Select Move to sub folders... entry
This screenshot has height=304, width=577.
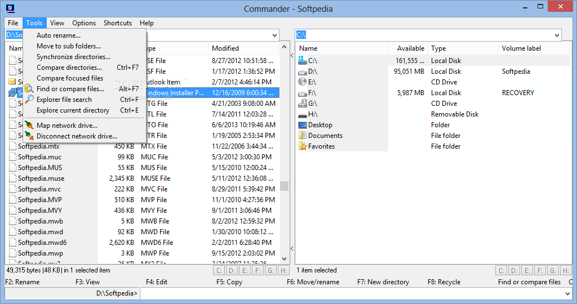pos(85,46)
